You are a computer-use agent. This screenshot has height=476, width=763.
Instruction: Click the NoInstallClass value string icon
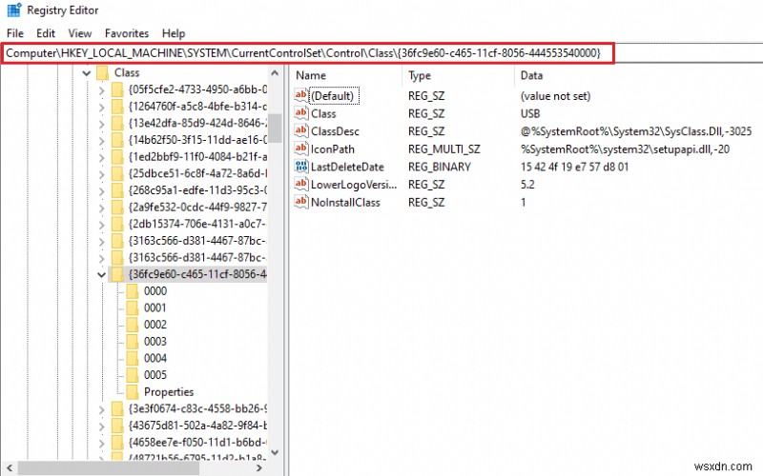301,202
